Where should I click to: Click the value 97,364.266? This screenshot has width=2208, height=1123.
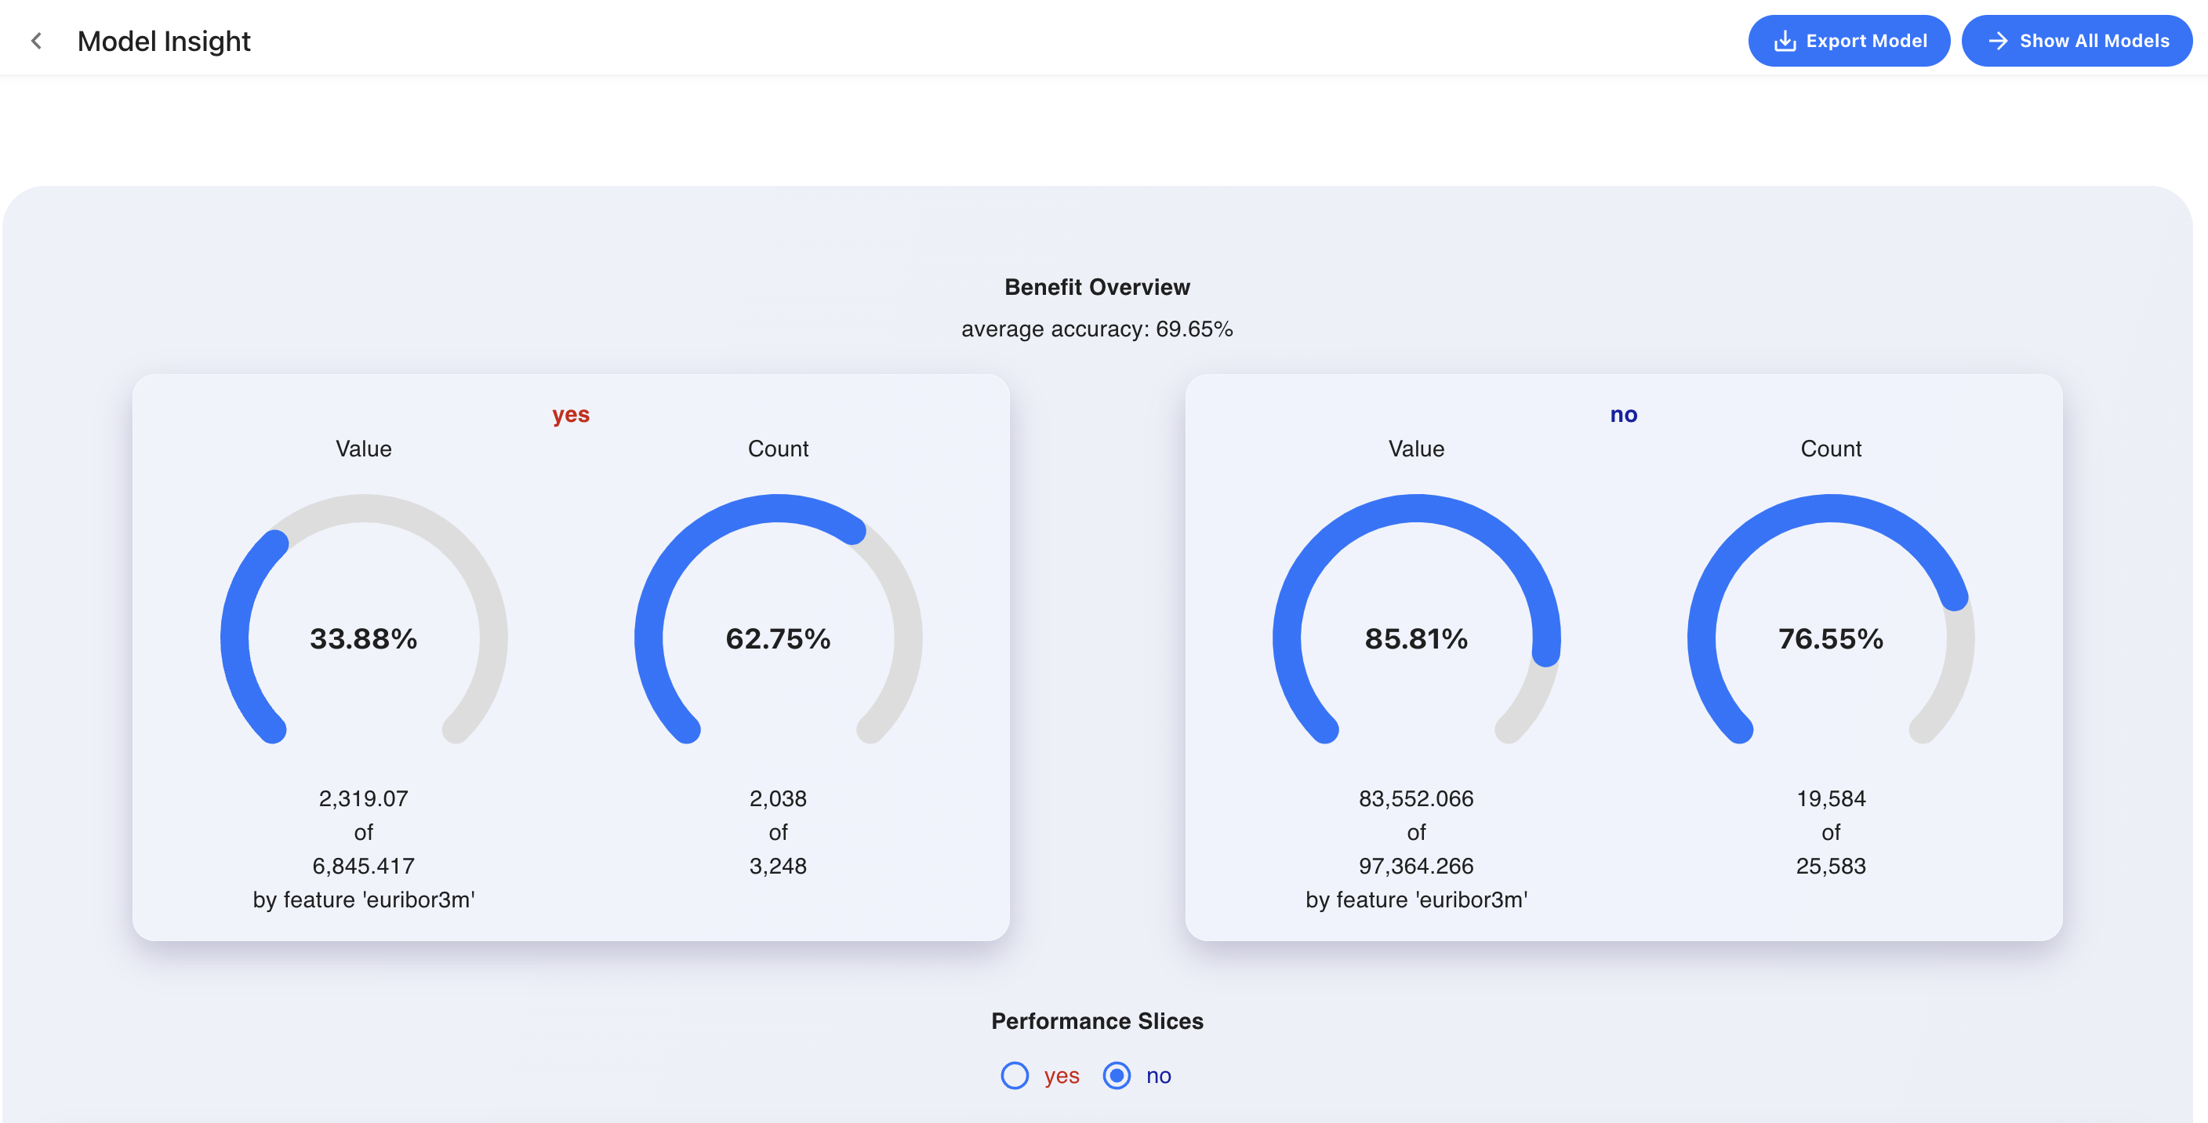(x=1416, y=866)
